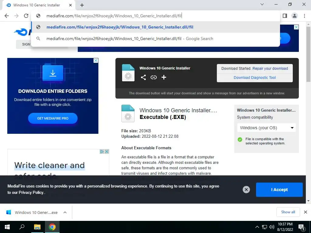Close the Windows 10 Generic Installer tab
Viewport: 311px width, 233px height.
(x=70, y=5)
